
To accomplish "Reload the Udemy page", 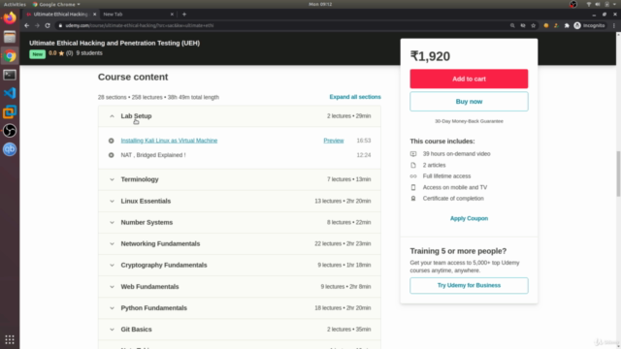I will [48, 25].
